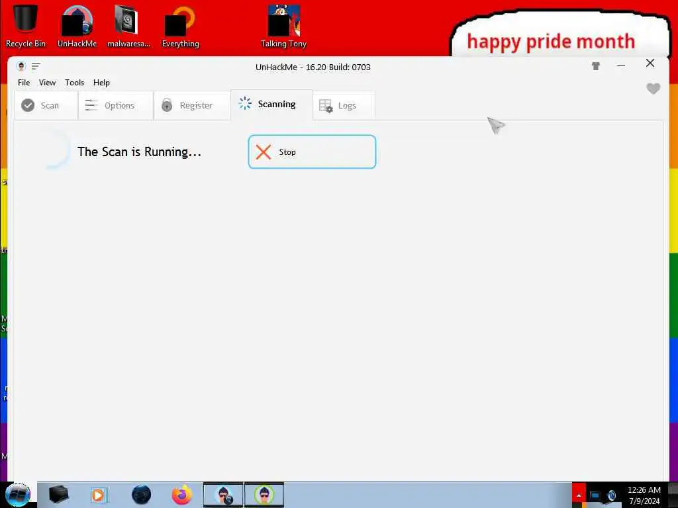Click the checkmark icon on Scan tab
The image size is (678, 508).
tap(28, 105)
